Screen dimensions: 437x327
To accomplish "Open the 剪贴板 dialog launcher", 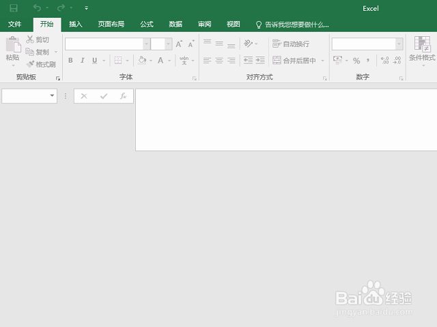I will [x=58, y=78].
